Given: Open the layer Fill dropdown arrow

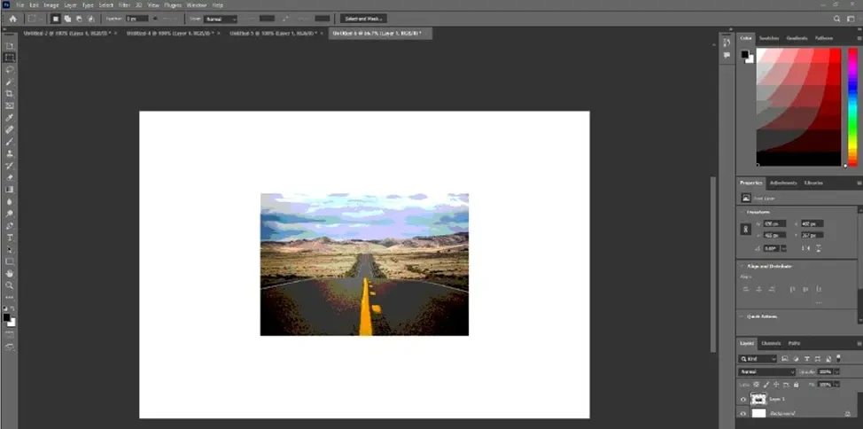Looking at the screenshot, I should (x=837, y=385).
